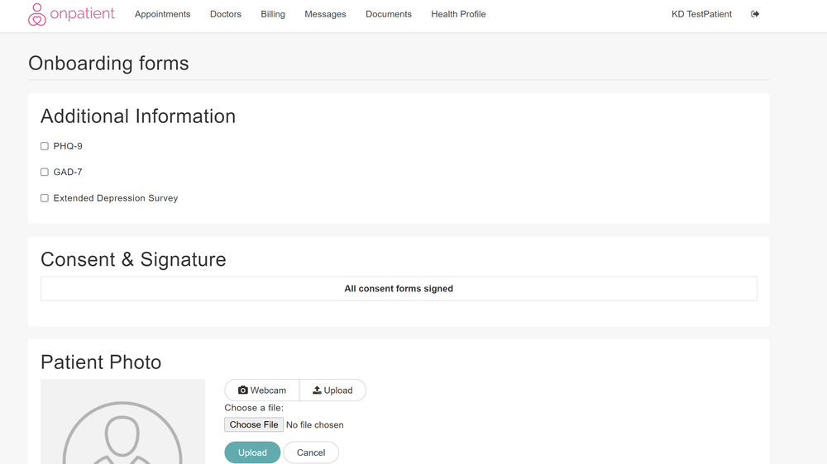
Task: Click the logout icon
Action: [755, 14]
